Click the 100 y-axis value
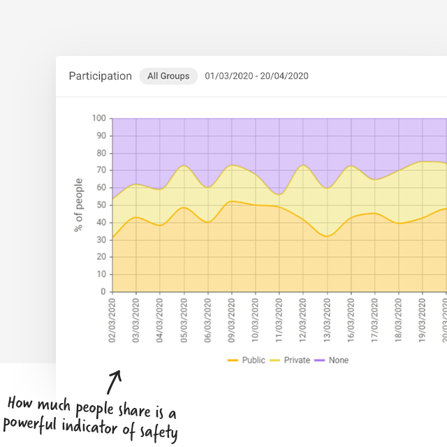Image resolution: width=447 pixels, height=447 pixels. tap(99, 118)
